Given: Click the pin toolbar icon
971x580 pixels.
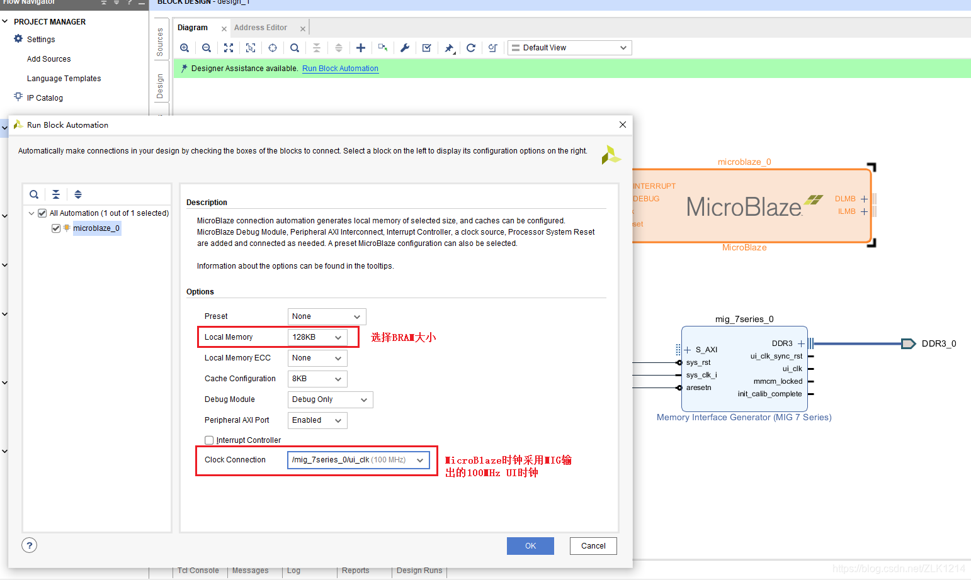Looking at the screenshot, I should 449,48.
